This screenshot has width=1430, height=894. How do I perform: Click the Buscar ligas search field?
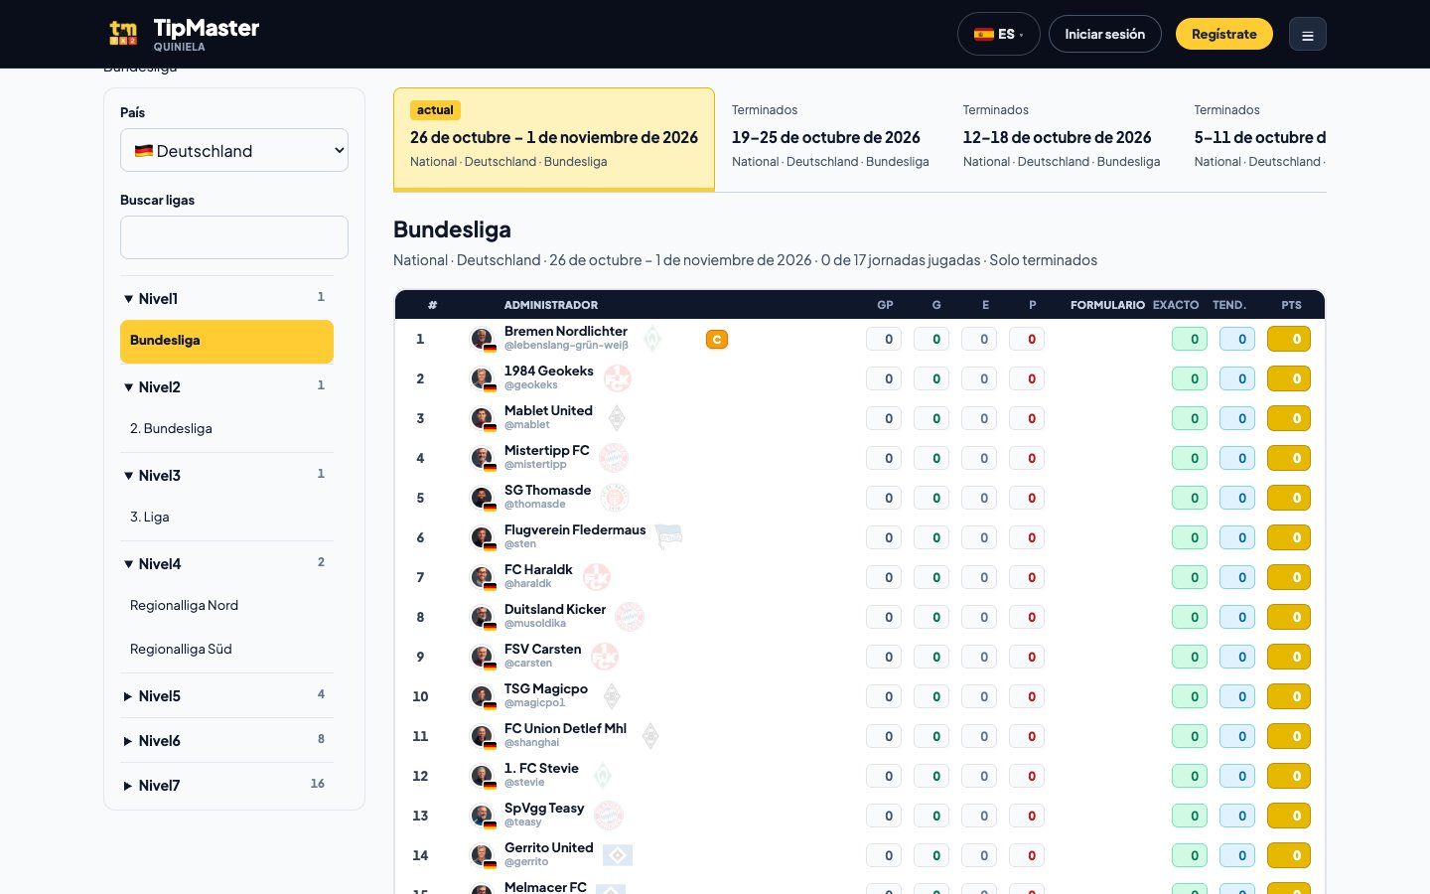[234, 237]
